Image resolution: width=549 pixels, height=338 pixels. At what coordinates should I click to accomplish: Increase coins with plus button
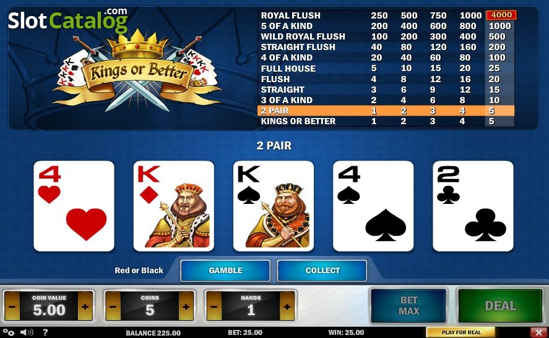point(186,306)
